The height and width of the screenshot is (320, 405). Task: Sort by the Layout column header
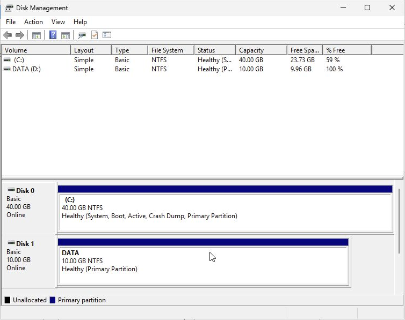pos(91,50)
